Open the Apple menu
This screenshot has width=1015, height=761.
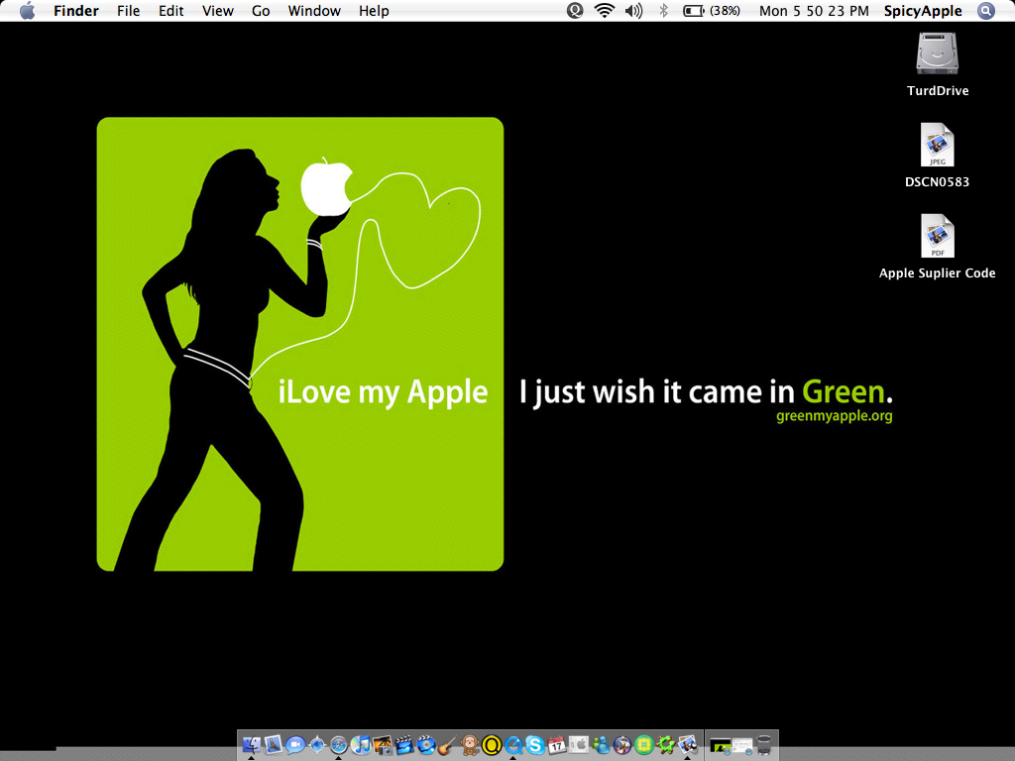pos(27,11)
